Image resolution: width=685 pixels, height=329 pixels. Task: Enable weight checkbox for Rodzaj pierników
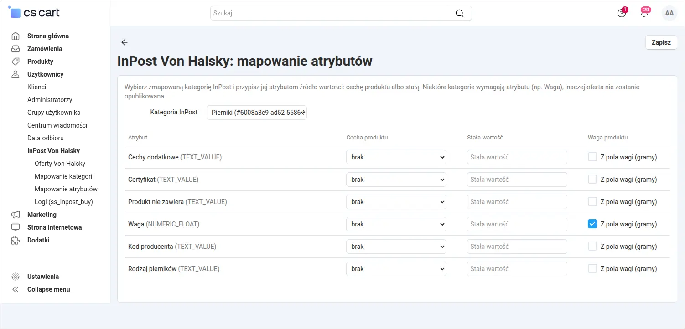point(592,269)
